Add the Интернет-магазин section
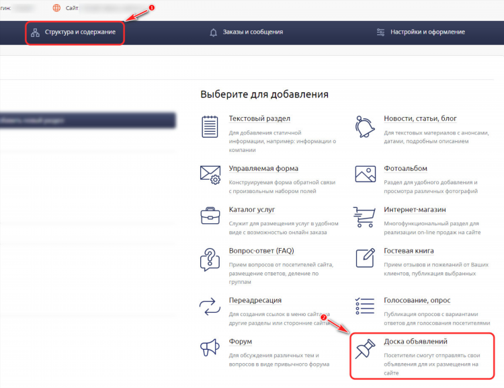 [415, 210]
